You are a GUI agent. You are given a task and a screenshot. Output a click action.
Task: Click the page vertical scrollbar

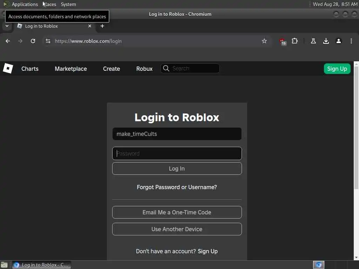click(x=356, y=128)
